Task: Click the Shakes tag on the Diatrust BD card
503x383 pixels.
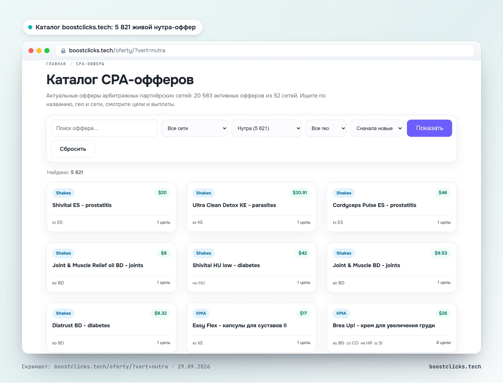Action: pyautogui.click(x=64, y=313)
